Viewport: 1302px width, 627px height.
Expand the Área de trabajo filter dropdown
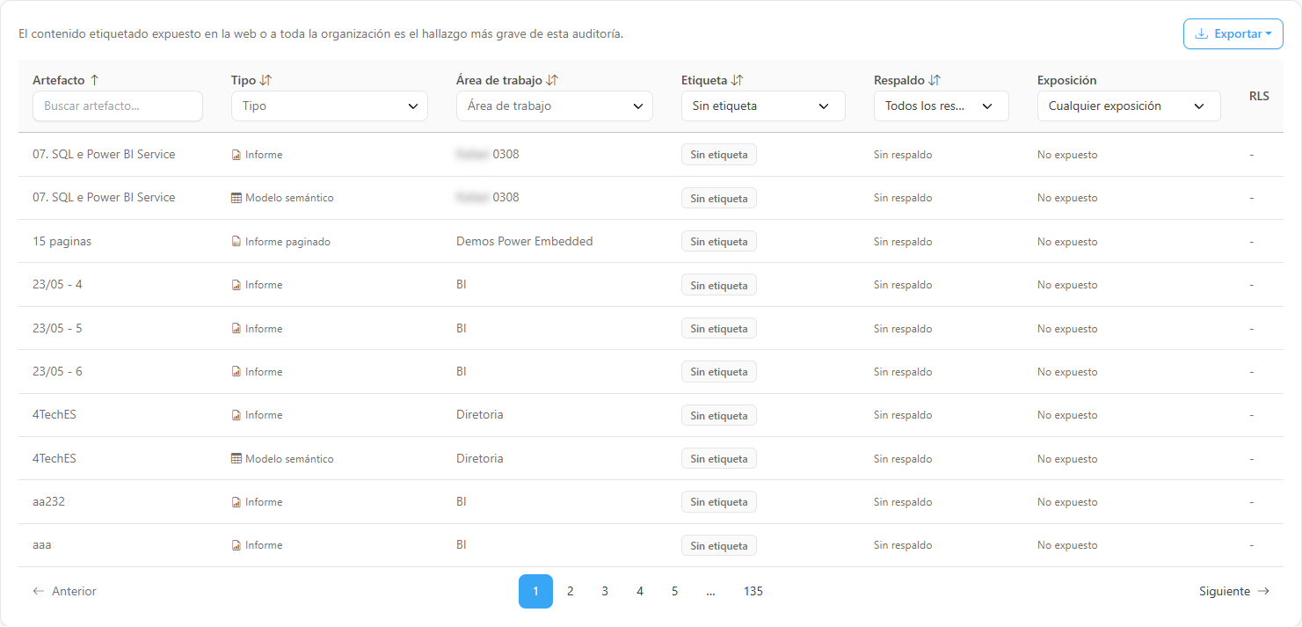555,106
